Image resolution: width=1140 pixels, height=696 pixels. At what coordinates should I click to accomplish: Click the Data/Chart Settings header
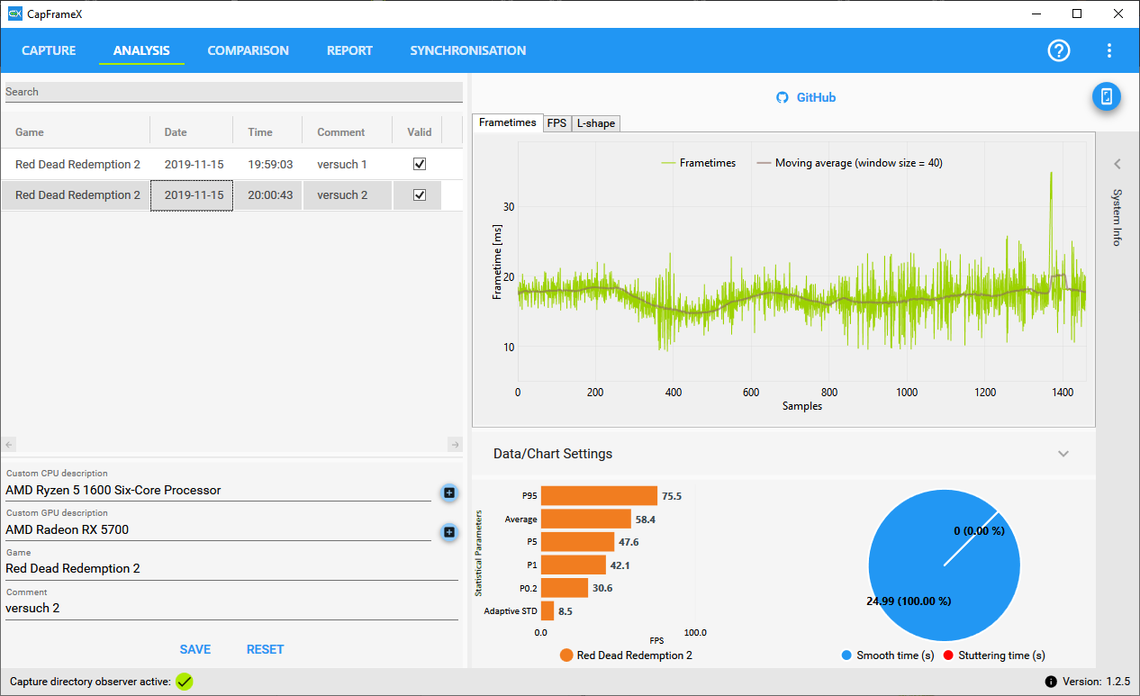[783, 454]
